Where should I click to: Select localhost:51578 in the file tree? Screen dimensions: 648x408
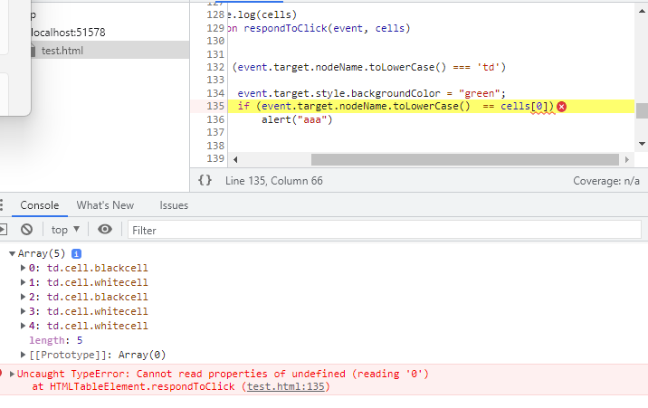click(x=68, y=33)
